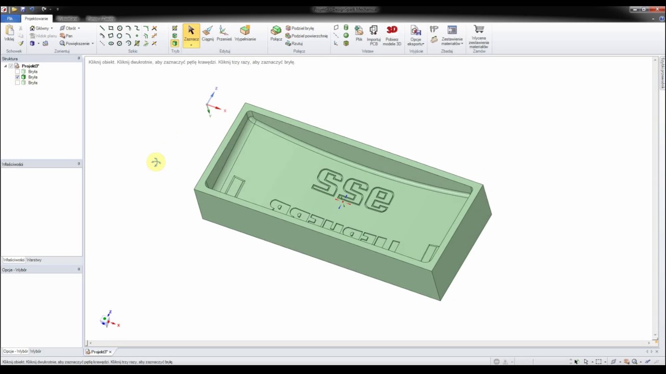Click the status bar box selection icon
Viewport: 666px width, 374px height.
click(x=598, y=362)
